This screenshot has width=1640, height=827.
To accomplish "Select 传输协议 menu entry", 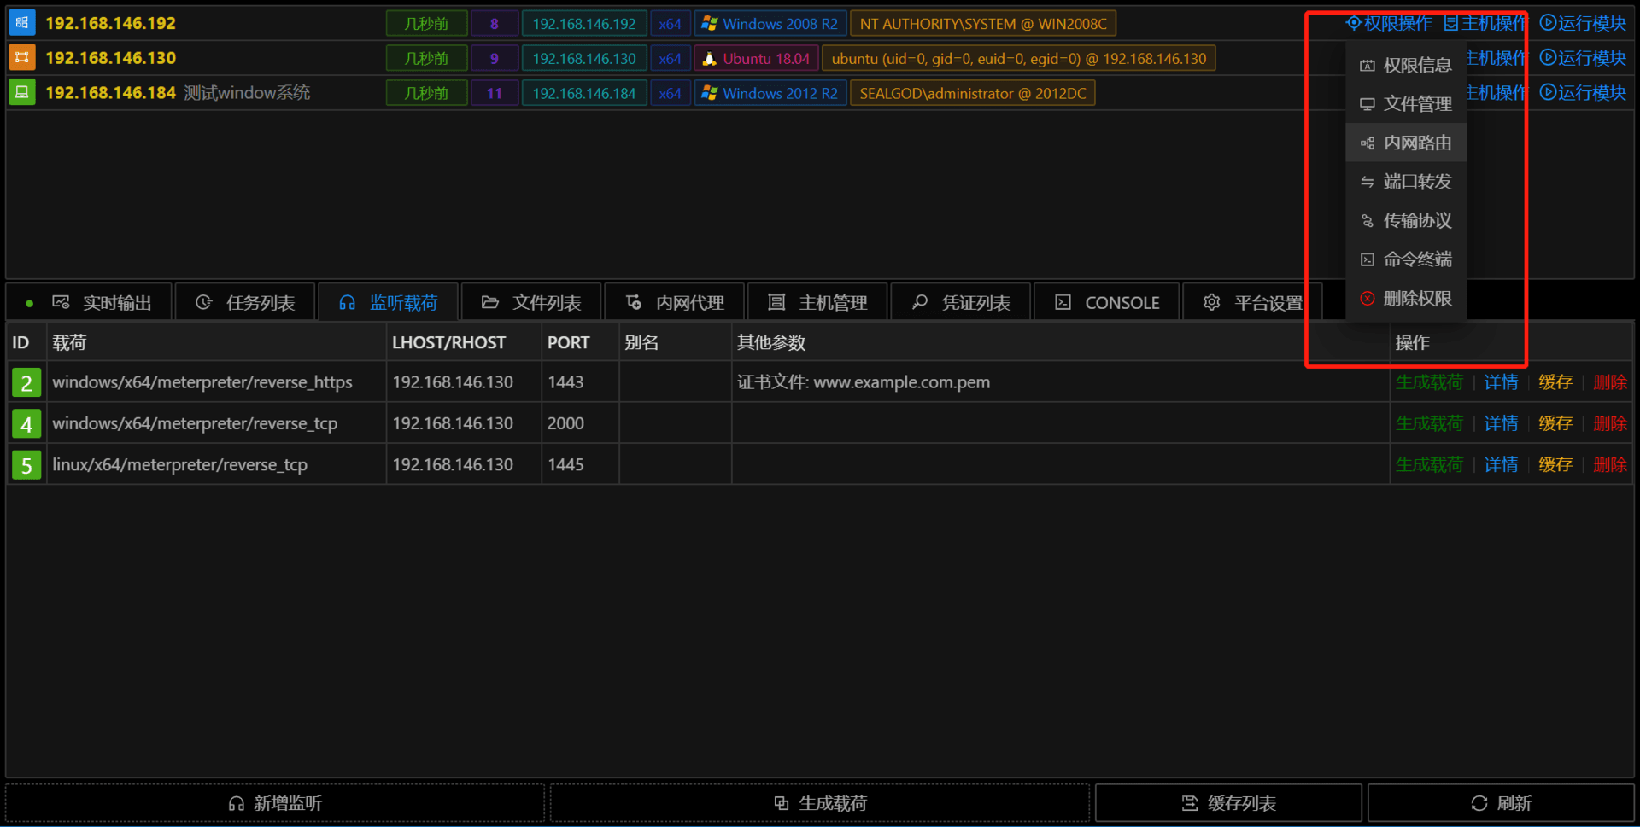I will coord(1406,220).
